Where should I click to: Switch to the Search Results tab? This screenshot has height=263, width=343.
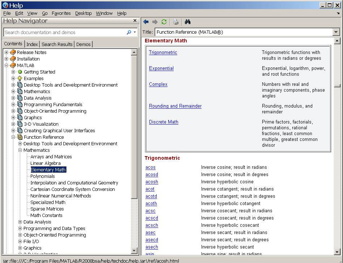57,44
